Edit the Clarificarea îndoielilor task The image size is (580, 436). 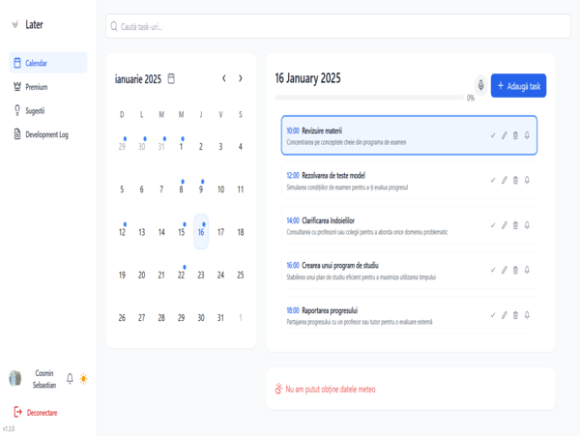tap(505, 225)
